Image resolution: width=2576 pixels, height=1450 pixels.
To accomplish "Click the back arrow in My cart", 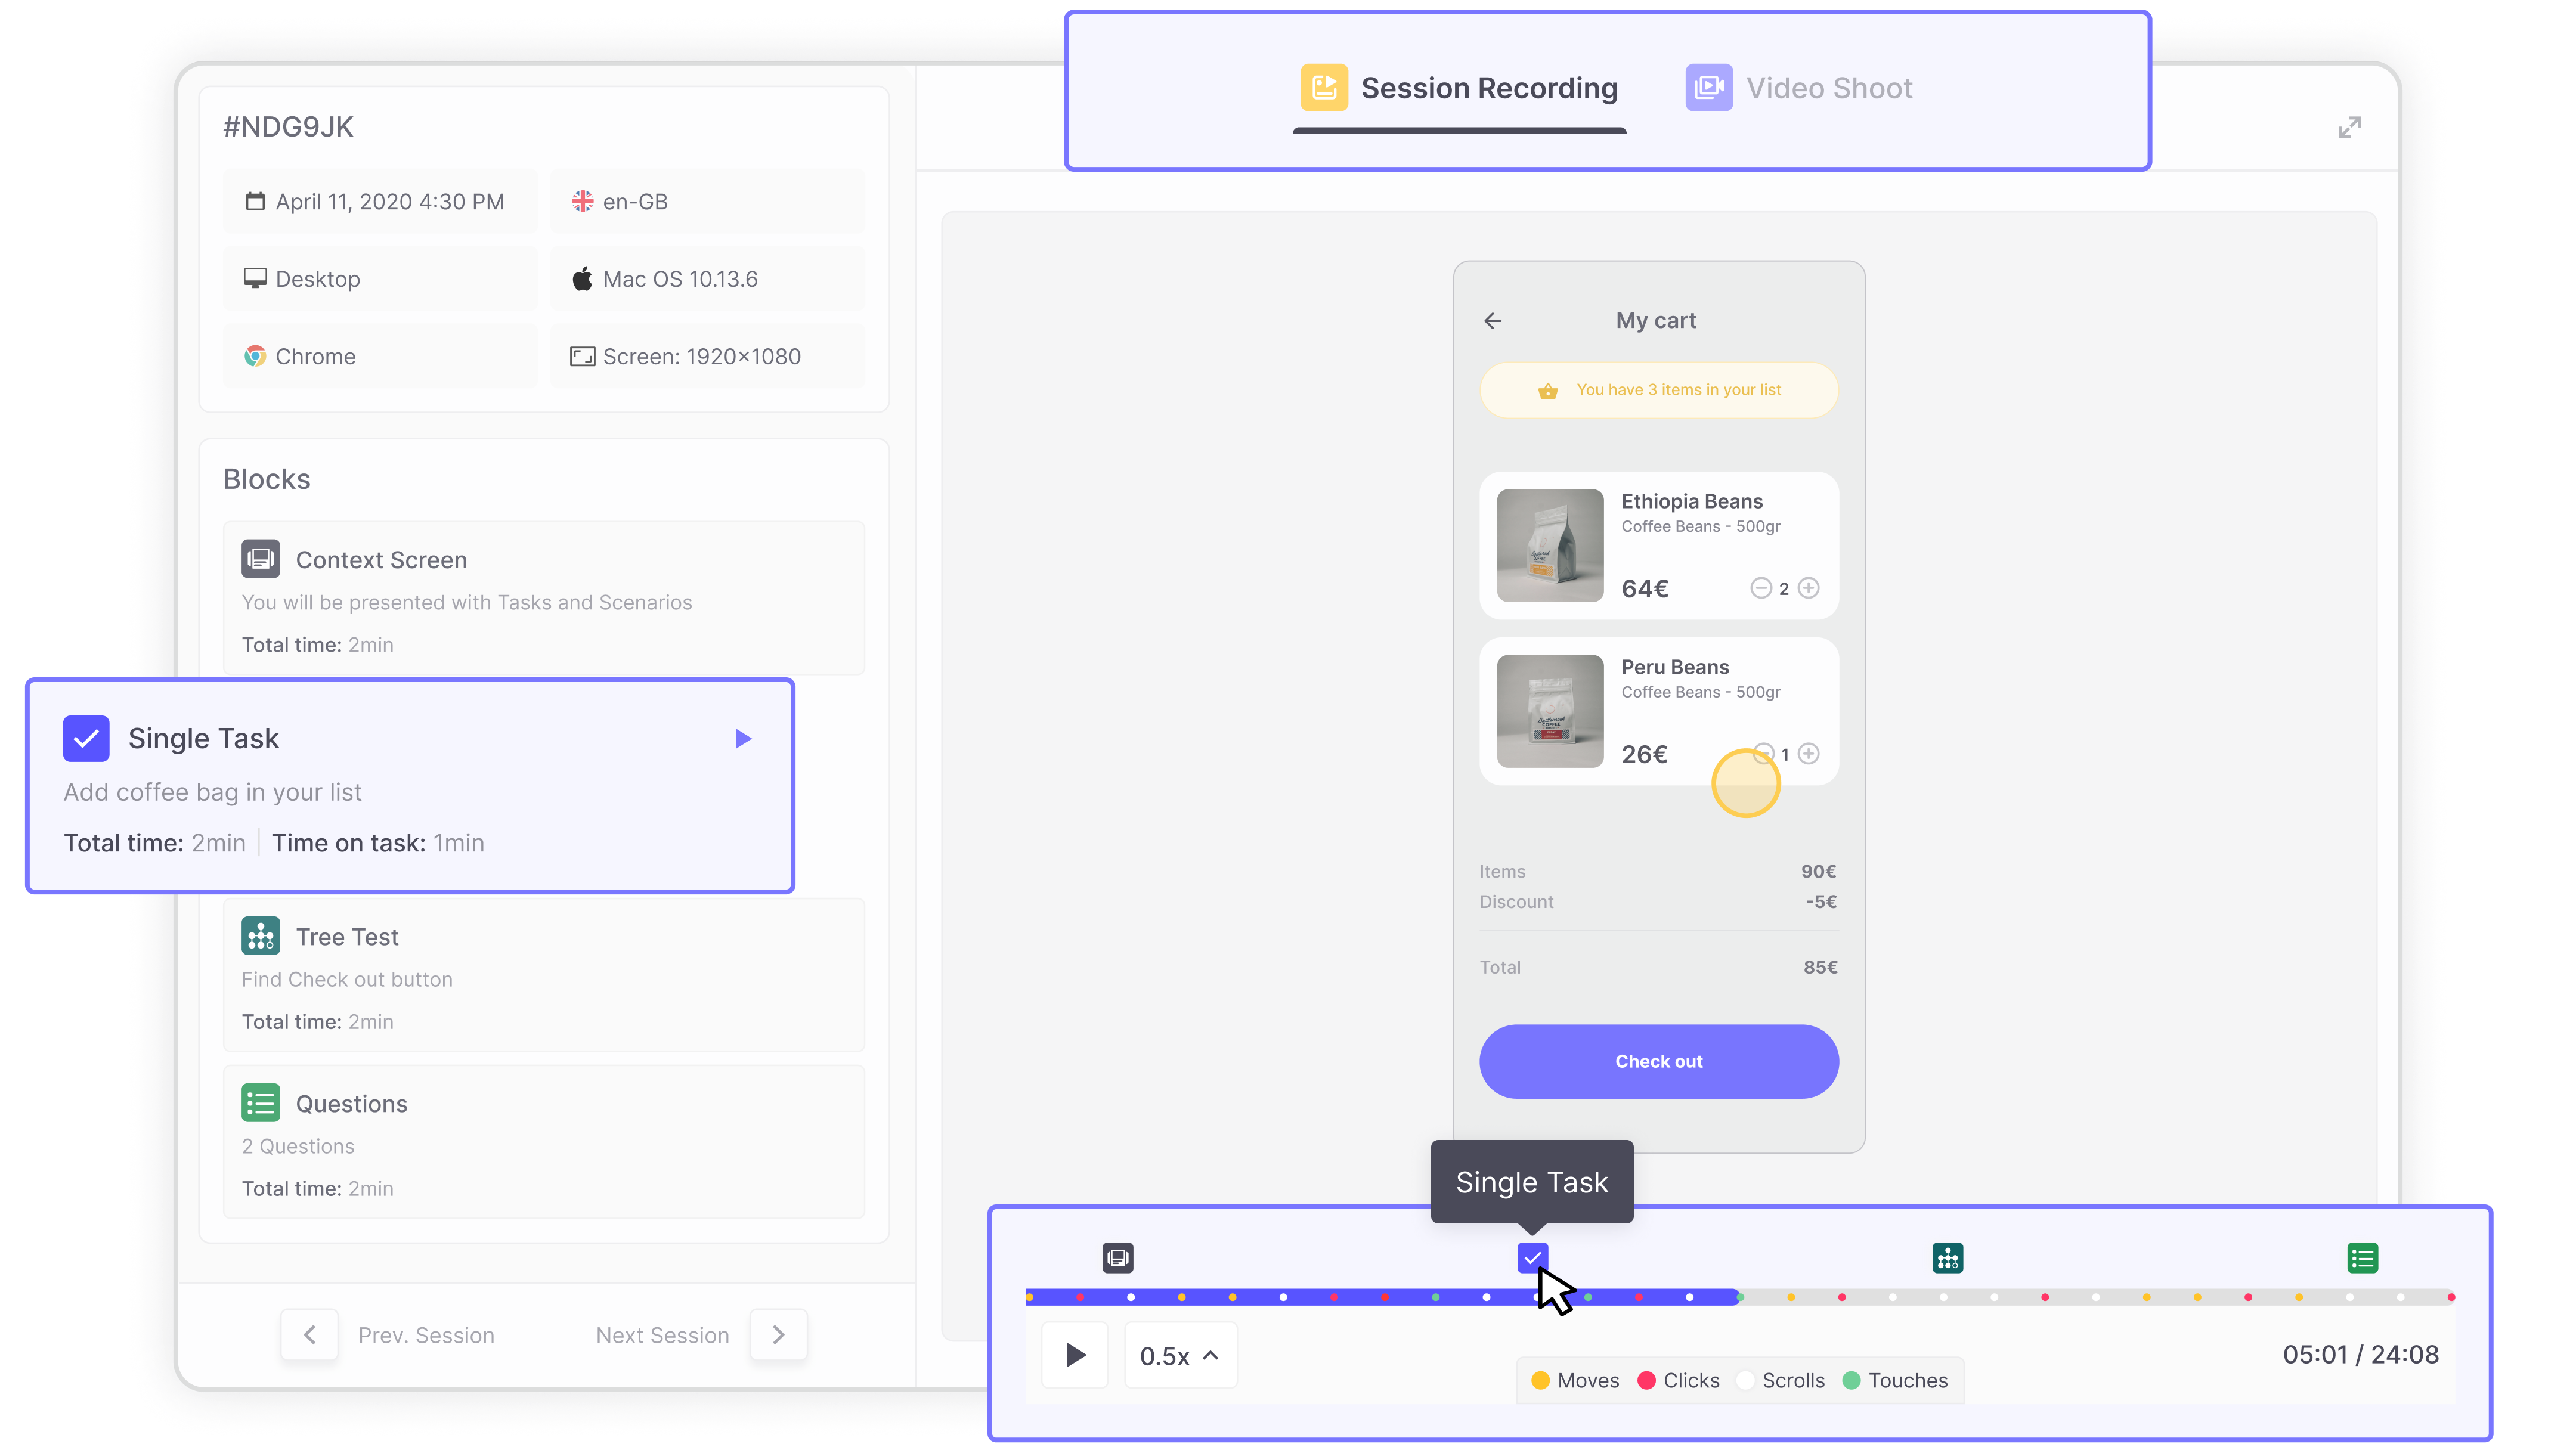I will [1493, 321].
